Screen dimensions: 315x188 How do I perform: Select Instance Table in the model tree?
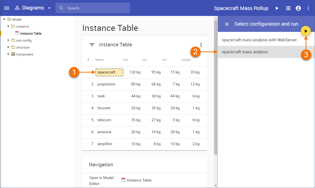coord(31,33)
